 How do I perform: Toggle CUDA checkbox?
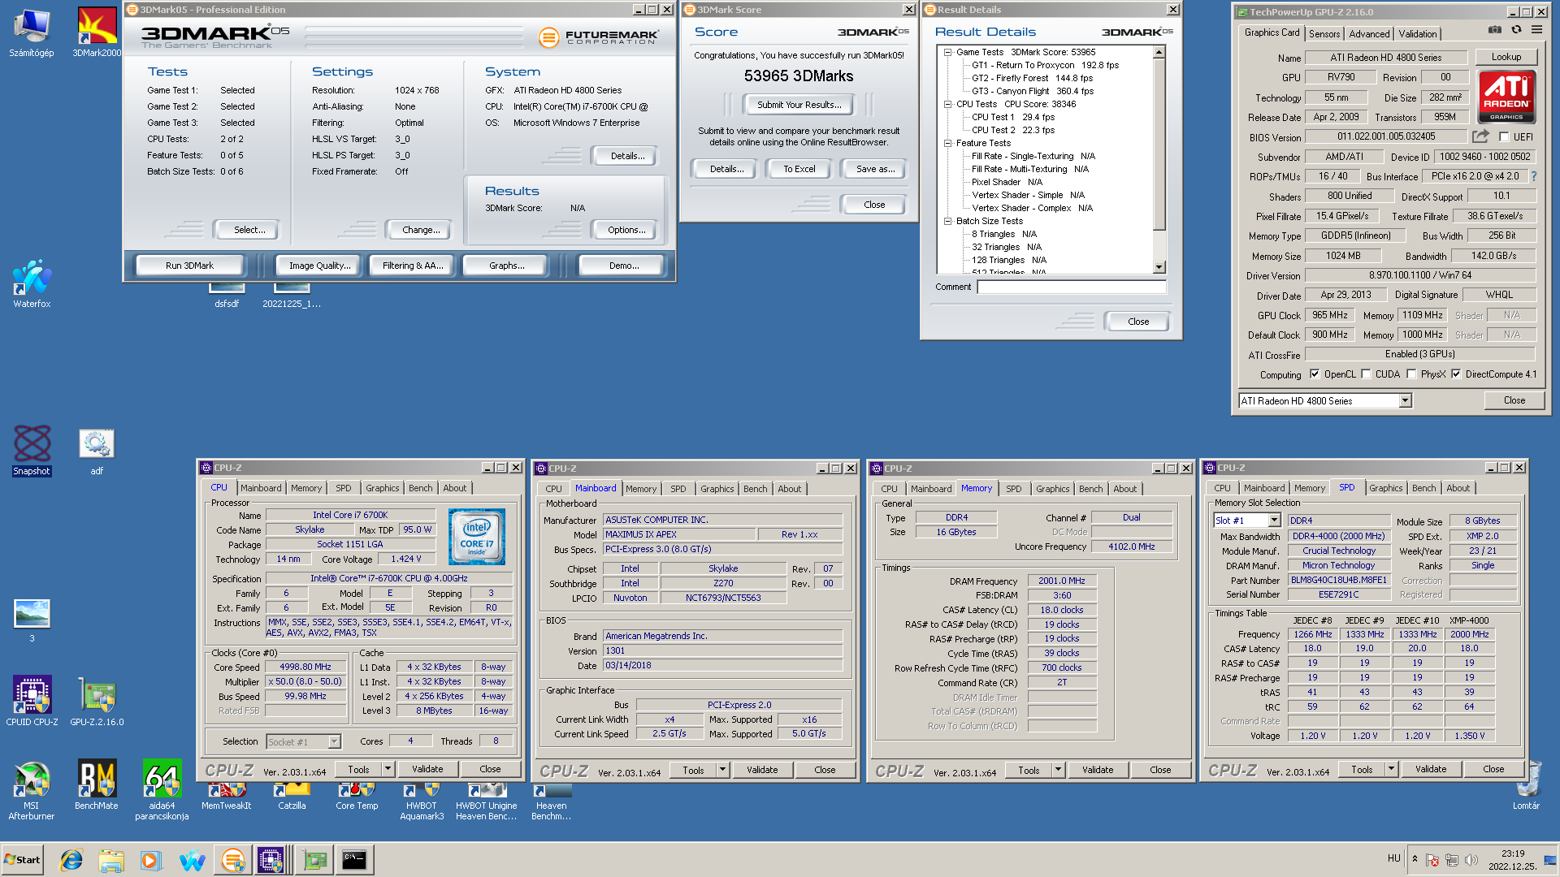1366,374
